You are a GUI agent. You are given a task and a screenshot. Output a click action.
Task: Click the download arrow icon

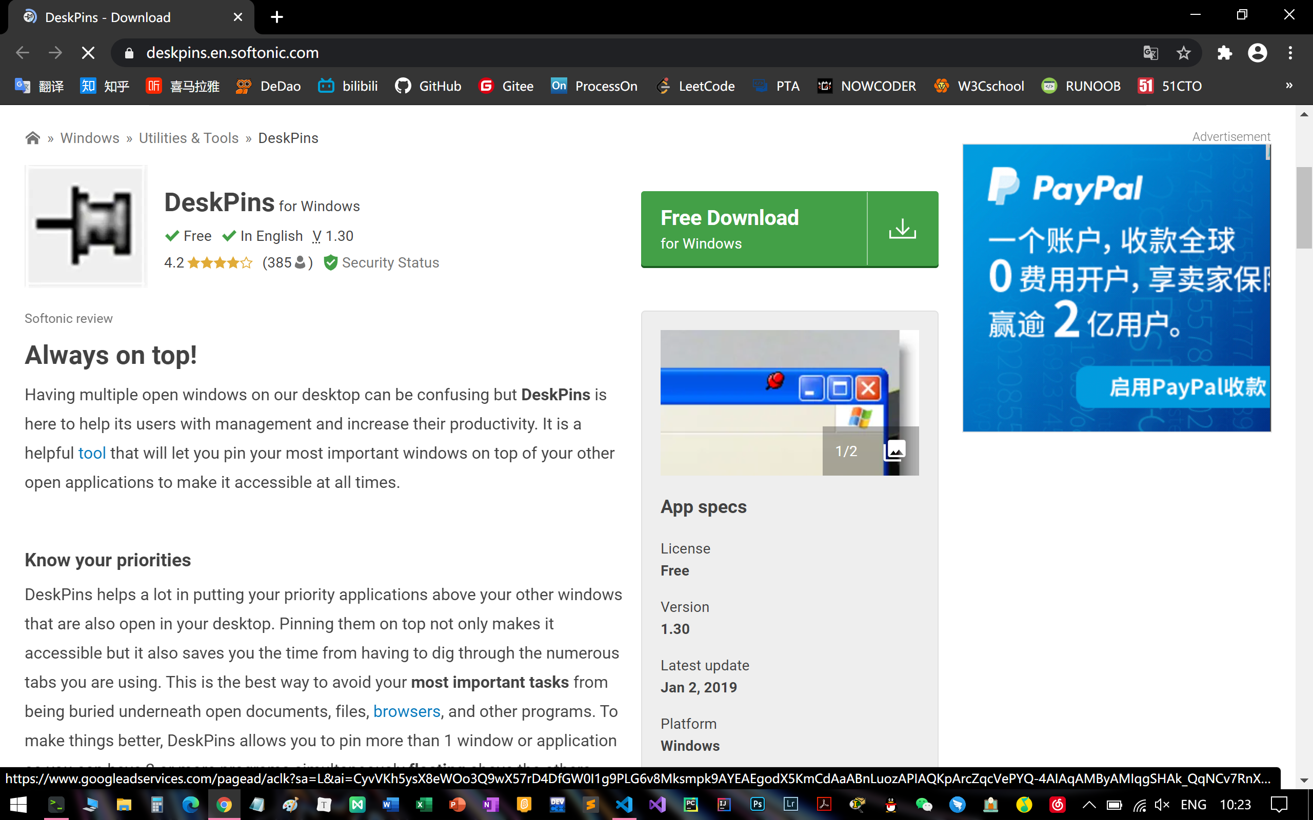902,229
